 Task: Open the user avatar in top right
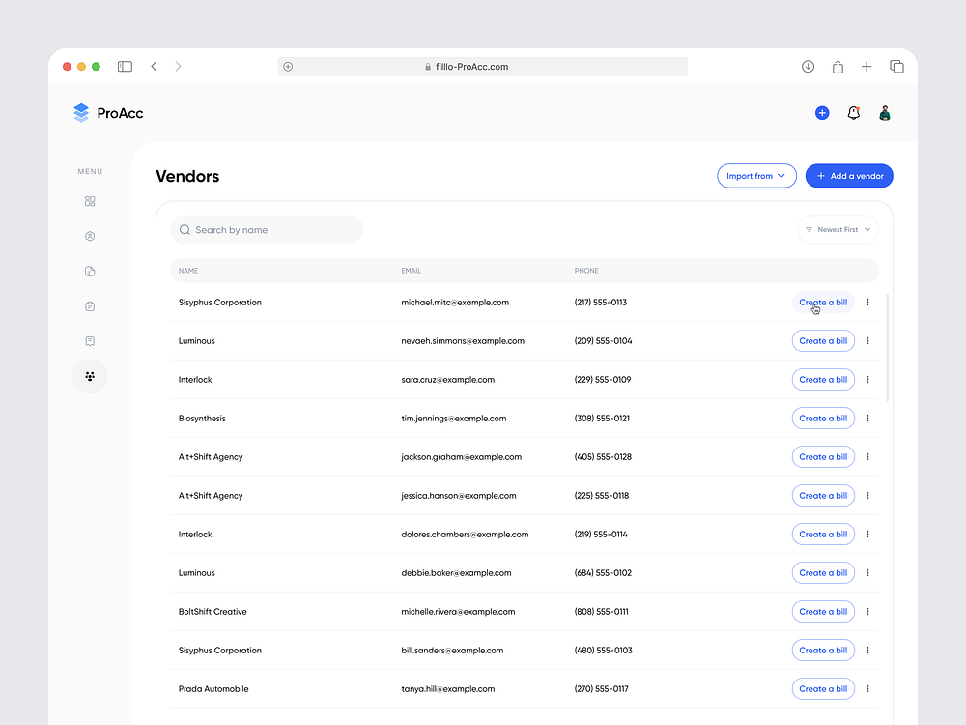coord(884,113)
